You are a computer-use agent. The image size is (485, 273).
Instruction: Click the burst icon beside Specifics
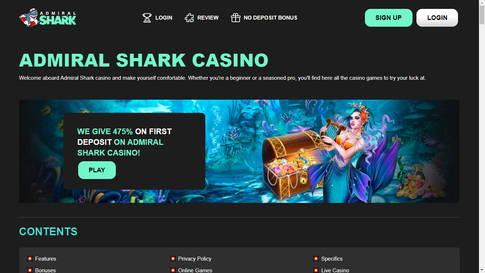[x=316, y=258]
